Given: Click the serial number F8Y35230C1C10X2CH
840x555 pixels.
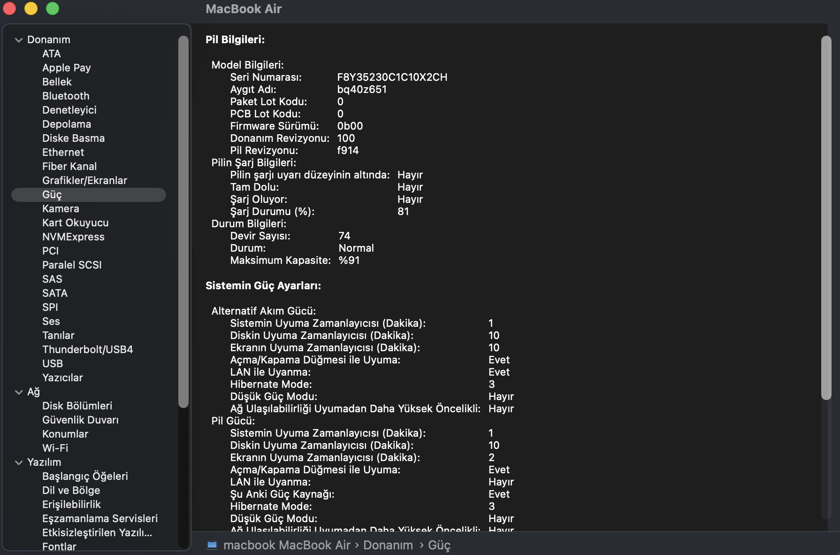Looking at the screenshot, I should (392, 77).
